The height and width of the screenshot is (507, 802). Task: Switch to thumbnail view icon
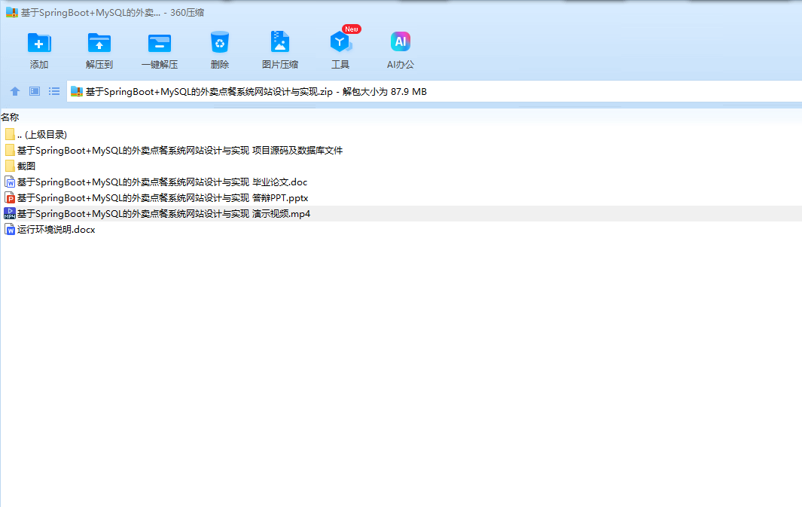tap(35, 92)
